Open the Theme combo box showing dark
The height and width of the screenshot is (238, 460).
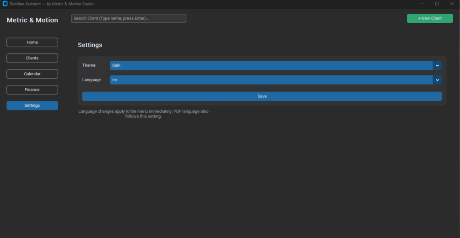click(x=276, y=65)
